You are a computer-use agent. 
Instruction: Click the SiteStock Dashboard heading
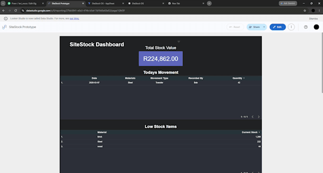(x=96, y=44)
